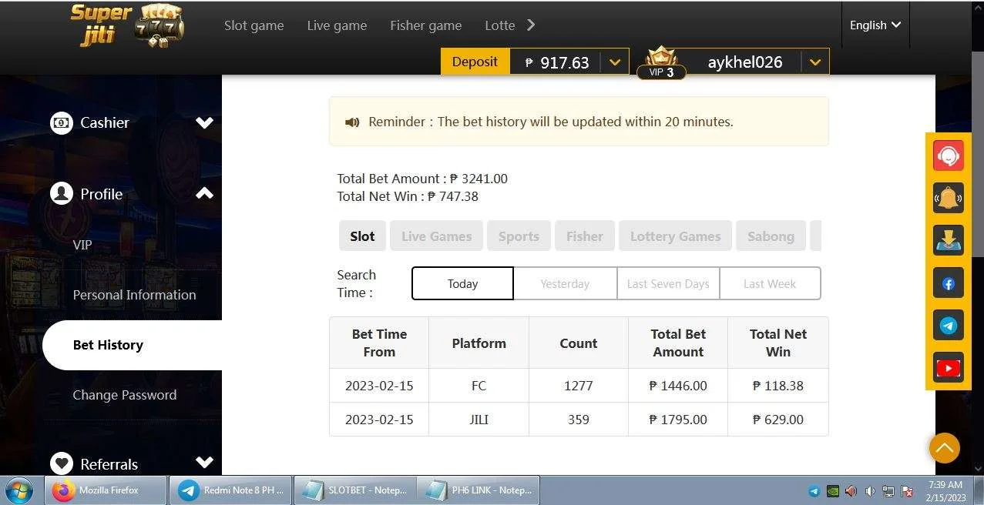Click the network tray icon

tap(888, 491)
